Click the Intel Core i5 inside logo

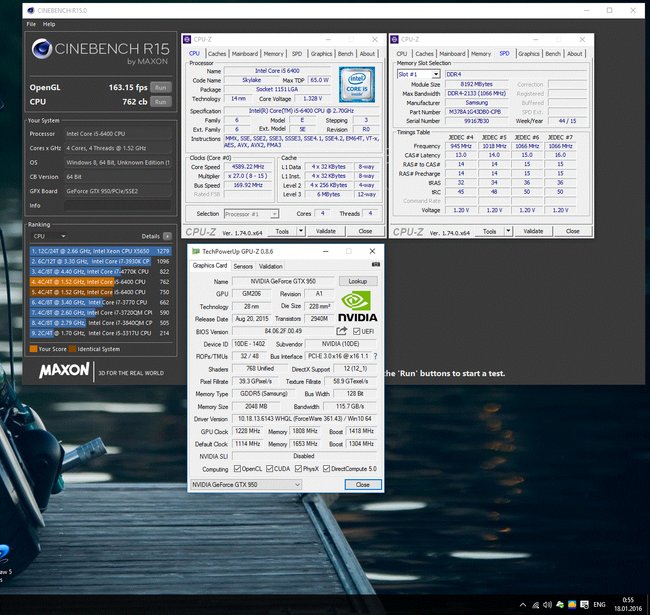point(357,85)
